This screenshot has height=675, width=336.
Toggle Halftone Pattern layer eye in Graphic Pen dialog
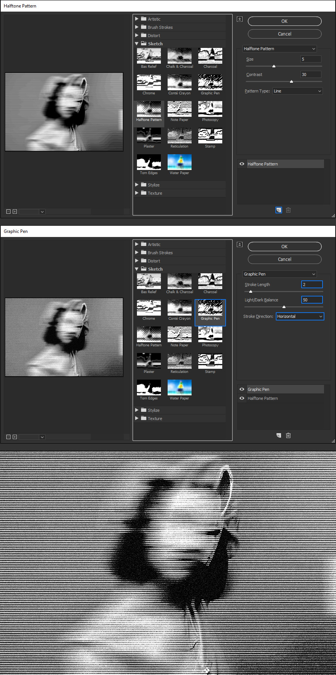tap(242, 398)
